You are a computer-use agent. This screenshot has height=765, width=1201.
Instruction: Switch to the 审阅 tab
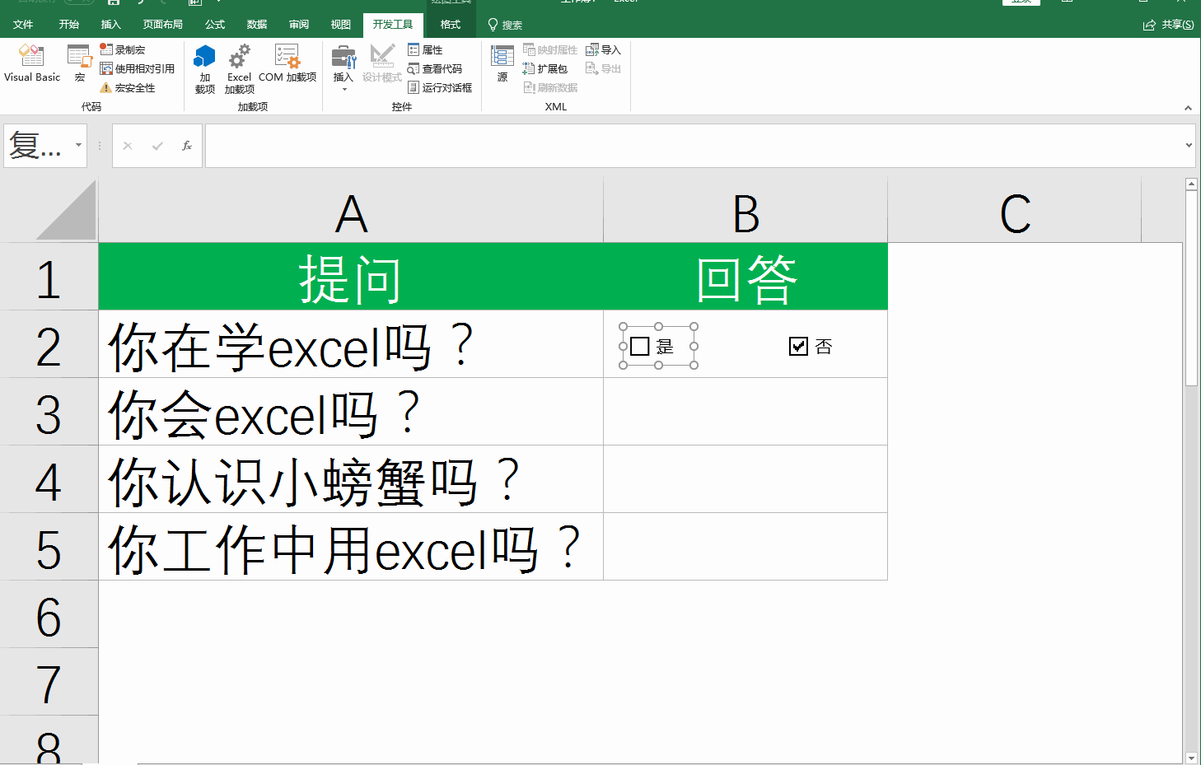pos(299,25)
